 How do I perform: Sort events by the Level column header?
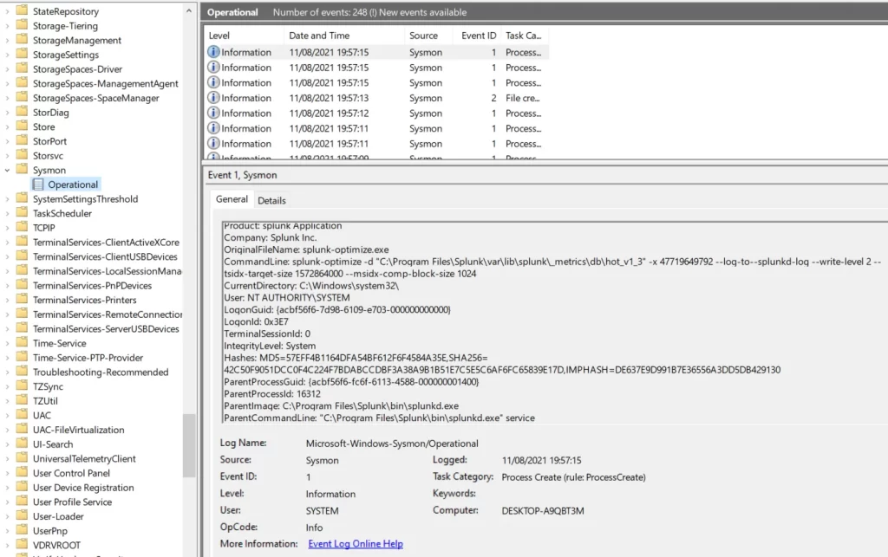pos(244,35)
